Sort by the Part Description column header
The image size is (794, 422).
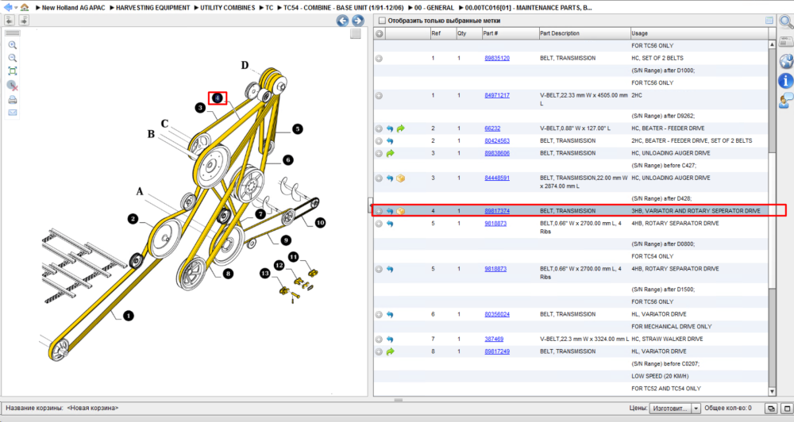coord(584,33)
